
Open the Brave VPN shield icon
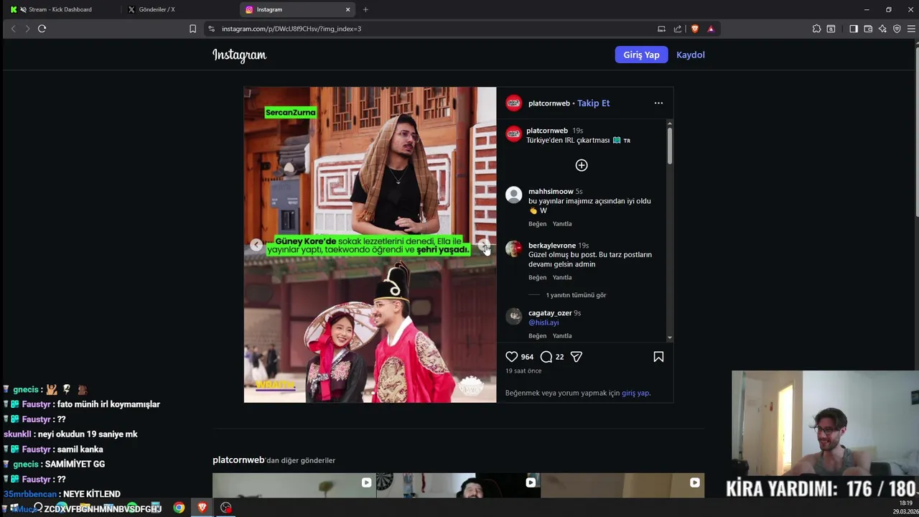pos(897,29)
